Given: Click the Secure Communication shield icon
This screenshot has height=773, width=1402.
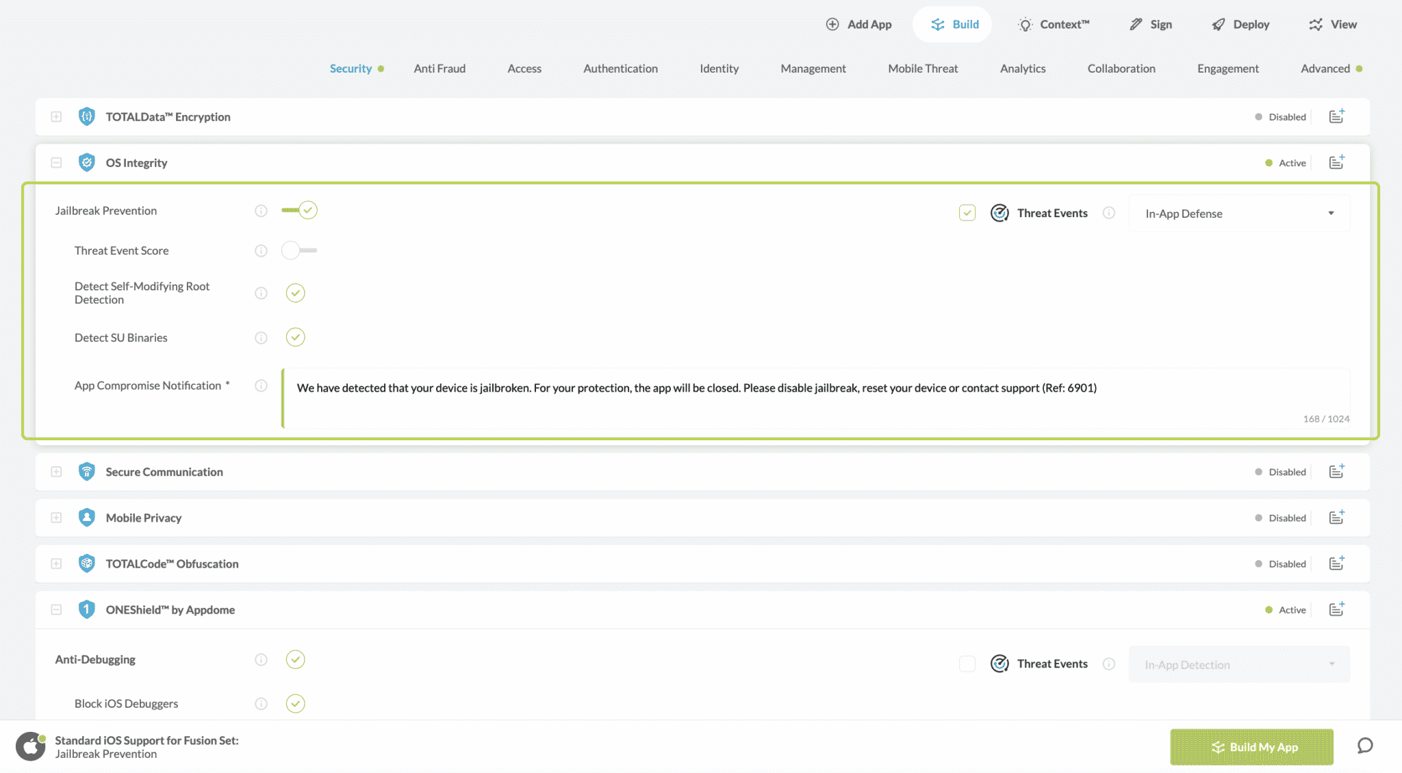Looking at the screenshot, I should pos(86,472).
